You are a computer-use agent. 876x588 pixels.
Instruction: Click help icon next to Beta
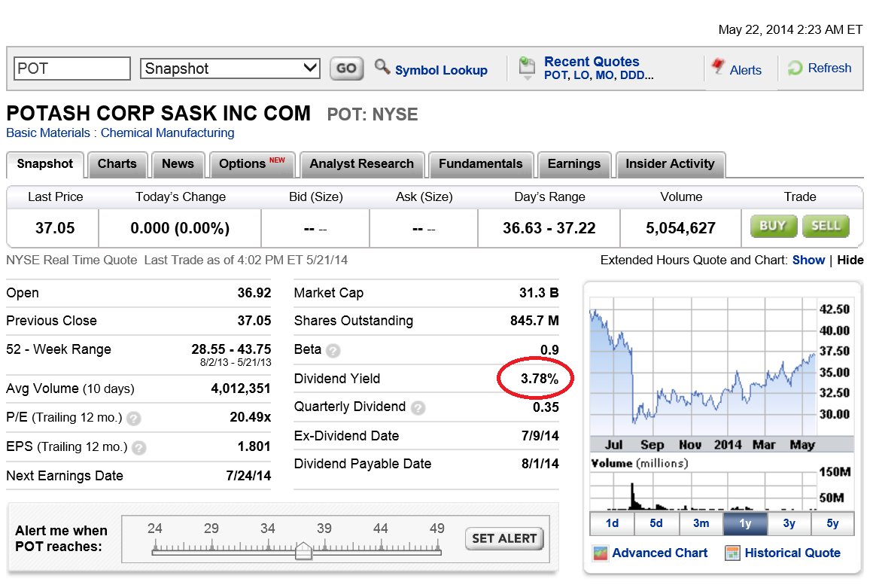(333, 351)
